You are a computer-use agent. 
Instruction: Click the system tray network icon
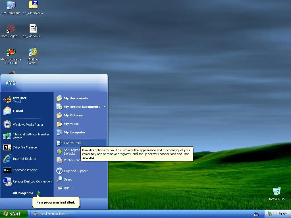click(x=270, y=214)
